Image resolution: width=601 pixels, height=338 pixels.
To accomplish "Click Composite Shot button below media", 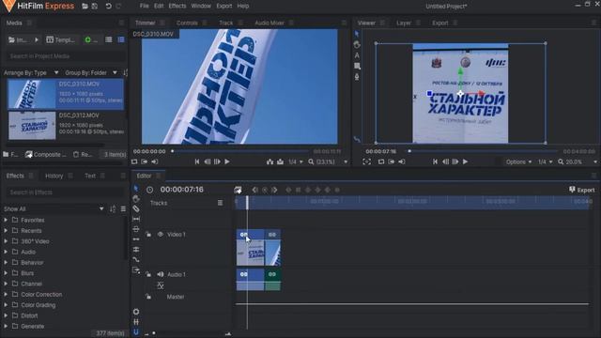I will [x=46, y=154].
